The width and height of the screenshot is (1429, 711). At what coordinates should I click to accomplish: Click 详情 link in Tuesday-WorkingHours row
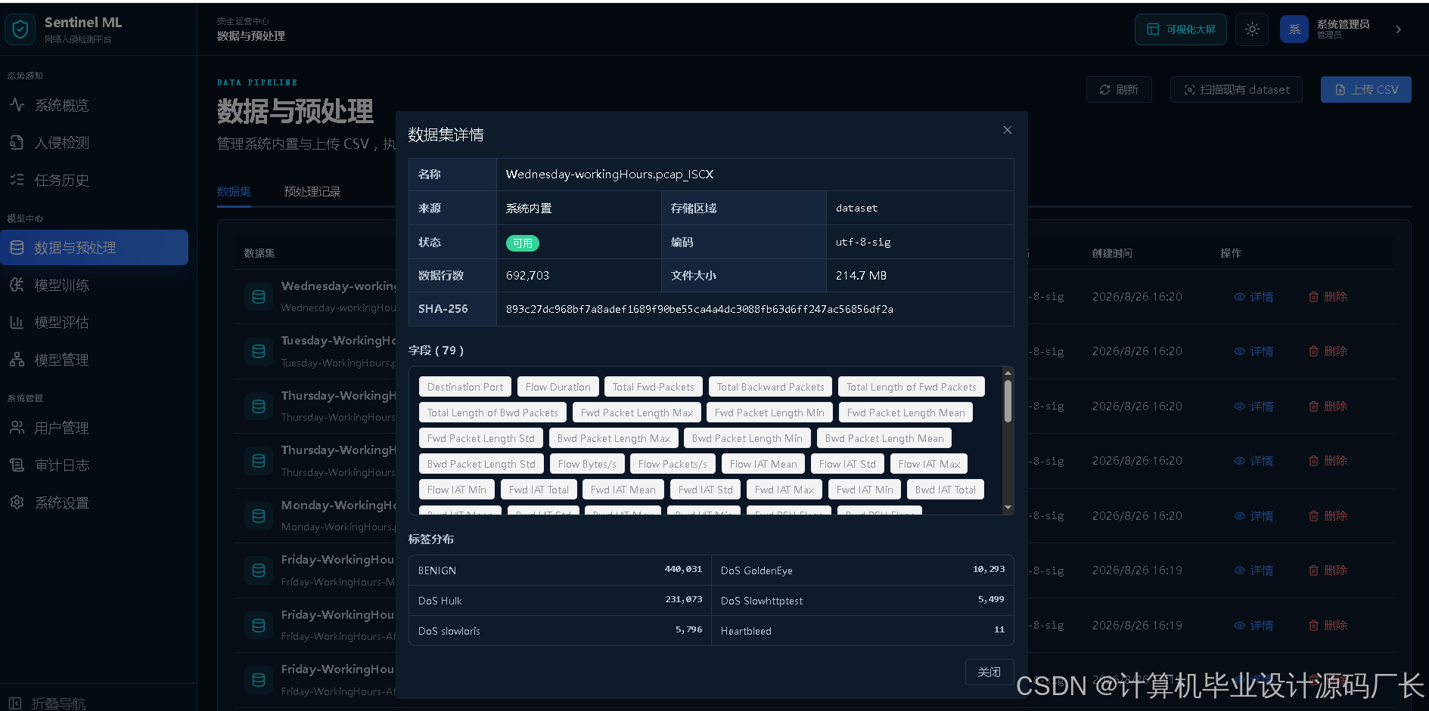pyautogui.click(x=1253, y=351)
